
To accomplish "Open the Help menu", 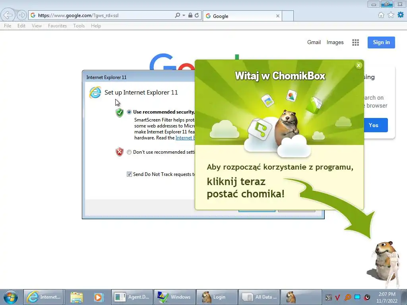I will click(96, 26).
